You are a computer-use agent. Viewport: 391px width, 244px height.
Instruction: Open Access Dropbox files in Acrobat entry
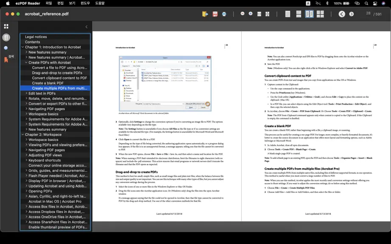click(56, 212)
